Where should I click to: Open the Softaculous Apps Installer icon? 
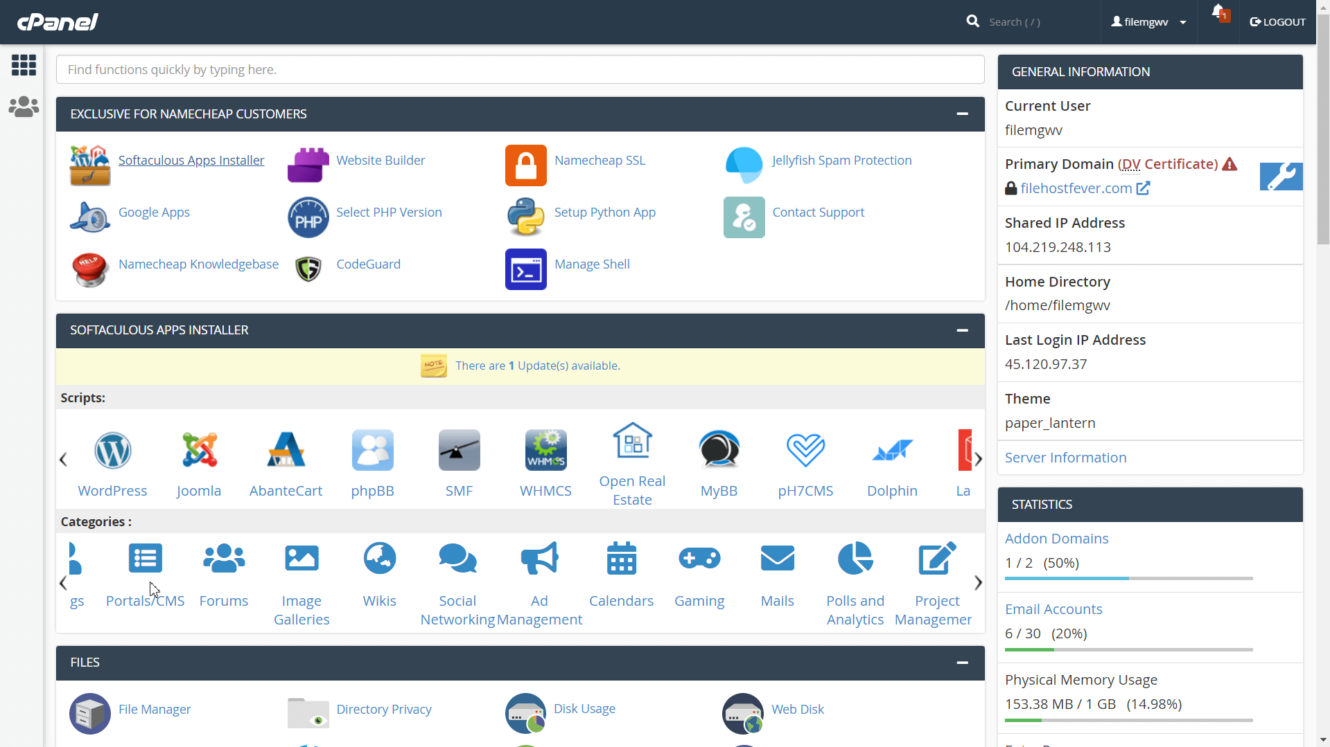90,165
